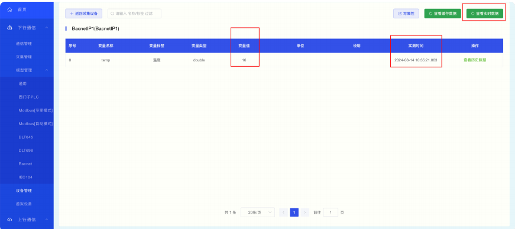Toggle the 上行通信 menu chevron
The height and width of the screenshot is (229, 515).
47,220
